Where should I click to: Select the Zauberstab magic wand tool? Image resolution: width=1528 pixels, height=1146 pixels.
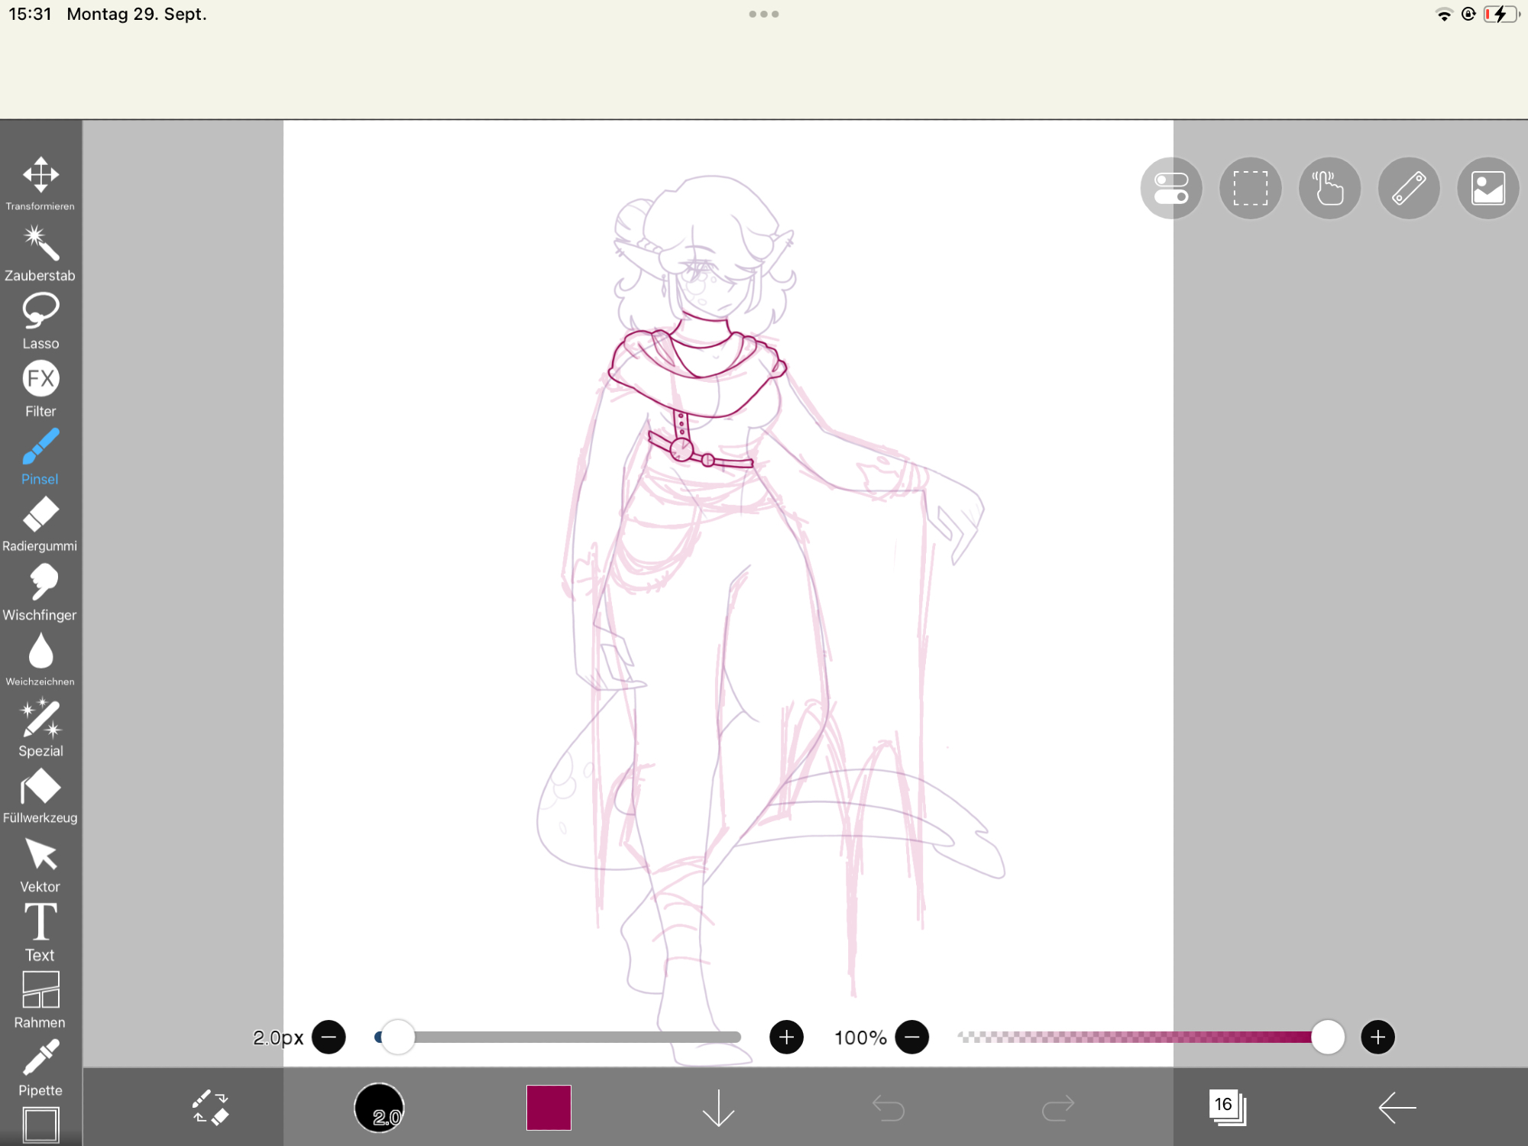point(40,252)
